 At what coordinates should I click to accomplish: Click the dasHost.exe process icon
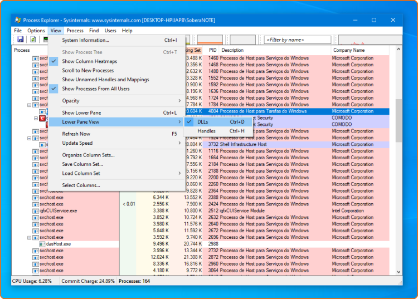(42, 244)
